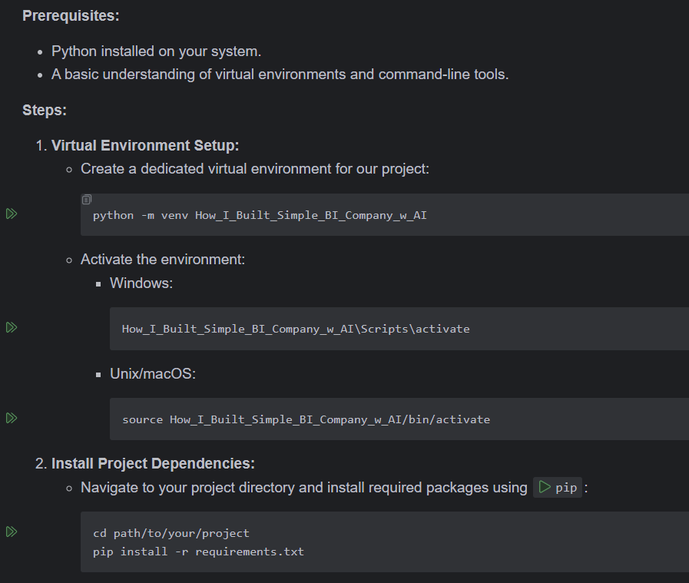The width and height of the screenshot is (689, 583).
Task: Click Python installed on your system line
Action: coord(156,51)
